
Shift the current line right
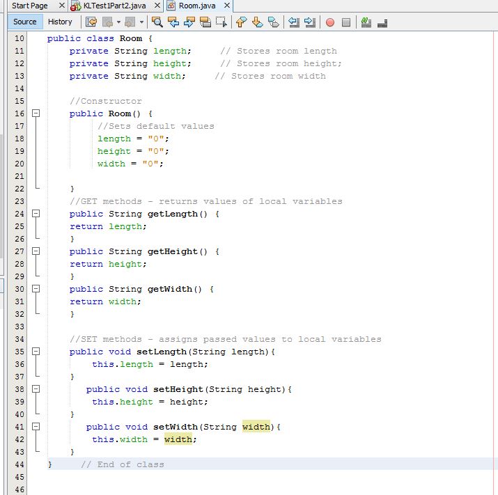point(310,22)
